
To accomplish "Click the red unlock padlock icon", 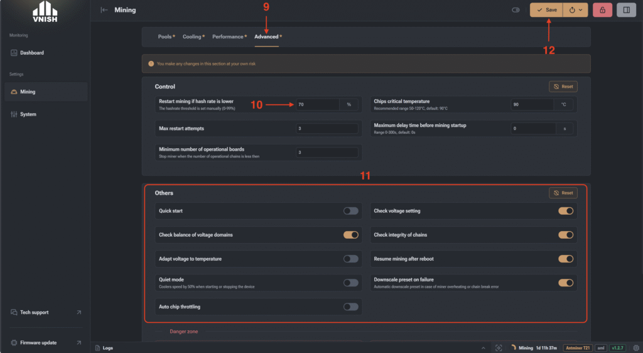I will [x=602, y=10].
